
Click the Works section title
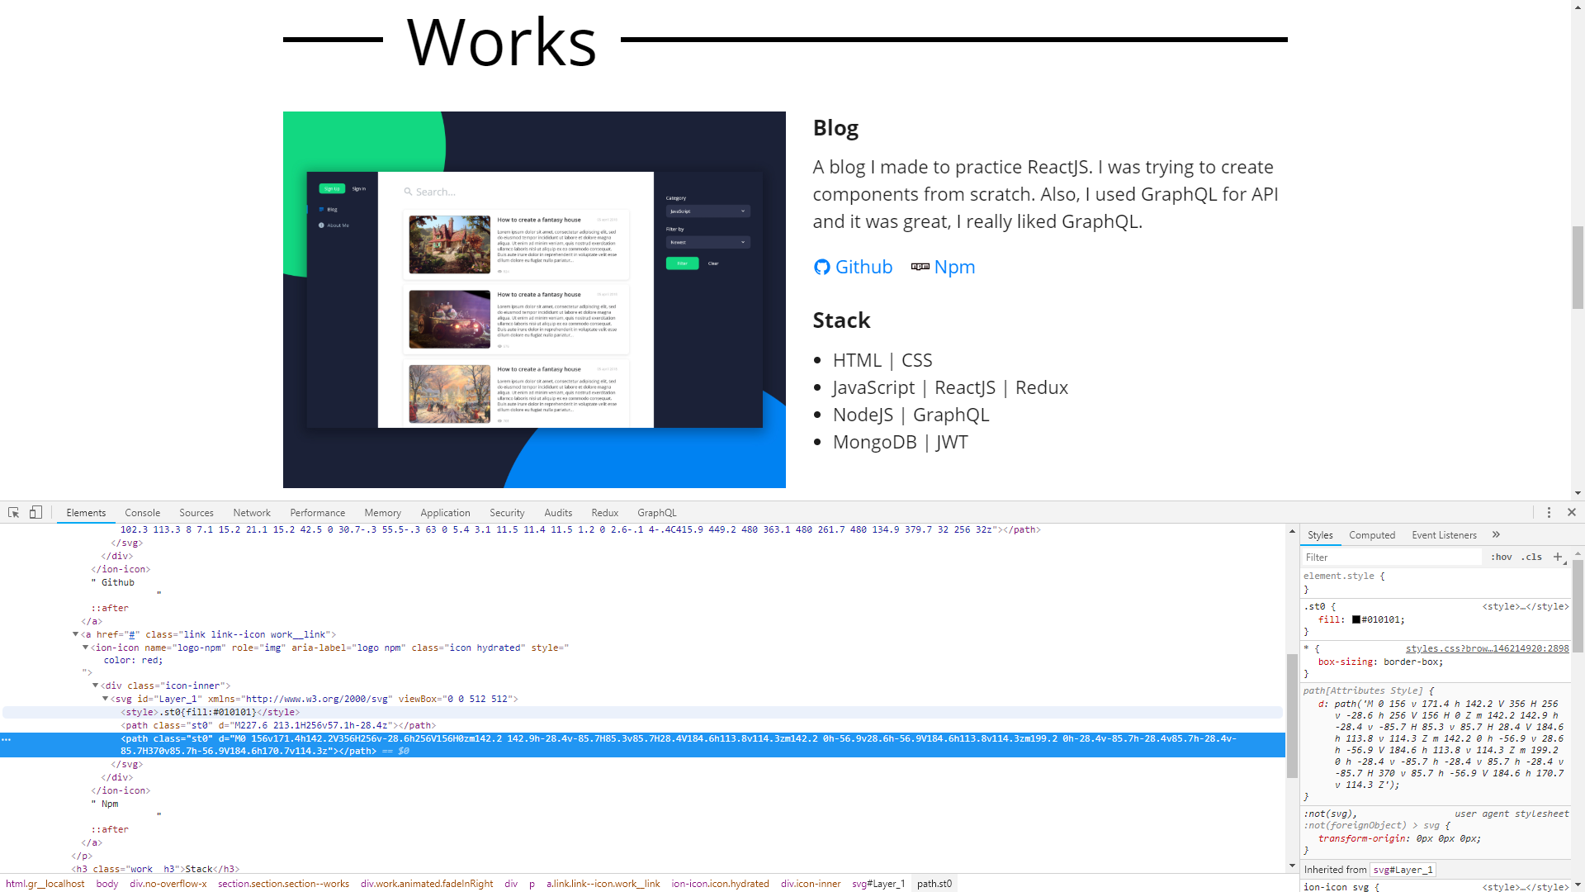click(x=501, y=41)
